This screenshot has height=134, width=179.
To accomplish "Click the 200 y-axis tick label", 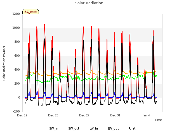I will [17, 84].
